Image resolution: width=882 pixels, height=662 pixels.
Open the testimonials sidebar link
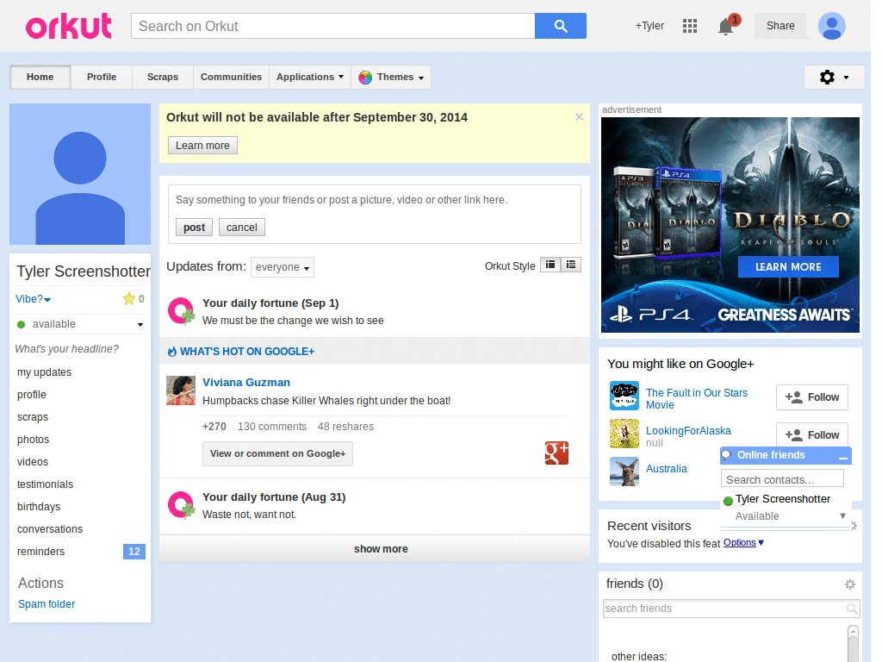(x=45, y=484)
